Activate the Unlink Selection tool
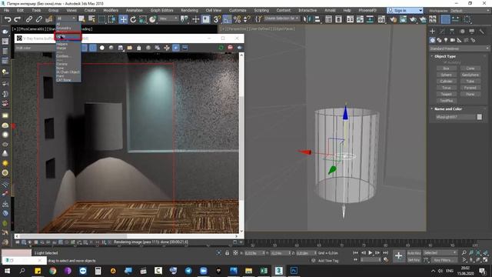 tap(39, 19)
